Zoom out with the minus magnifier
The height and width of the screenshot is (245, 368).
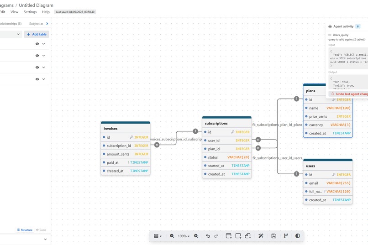(x=172, y=236)
